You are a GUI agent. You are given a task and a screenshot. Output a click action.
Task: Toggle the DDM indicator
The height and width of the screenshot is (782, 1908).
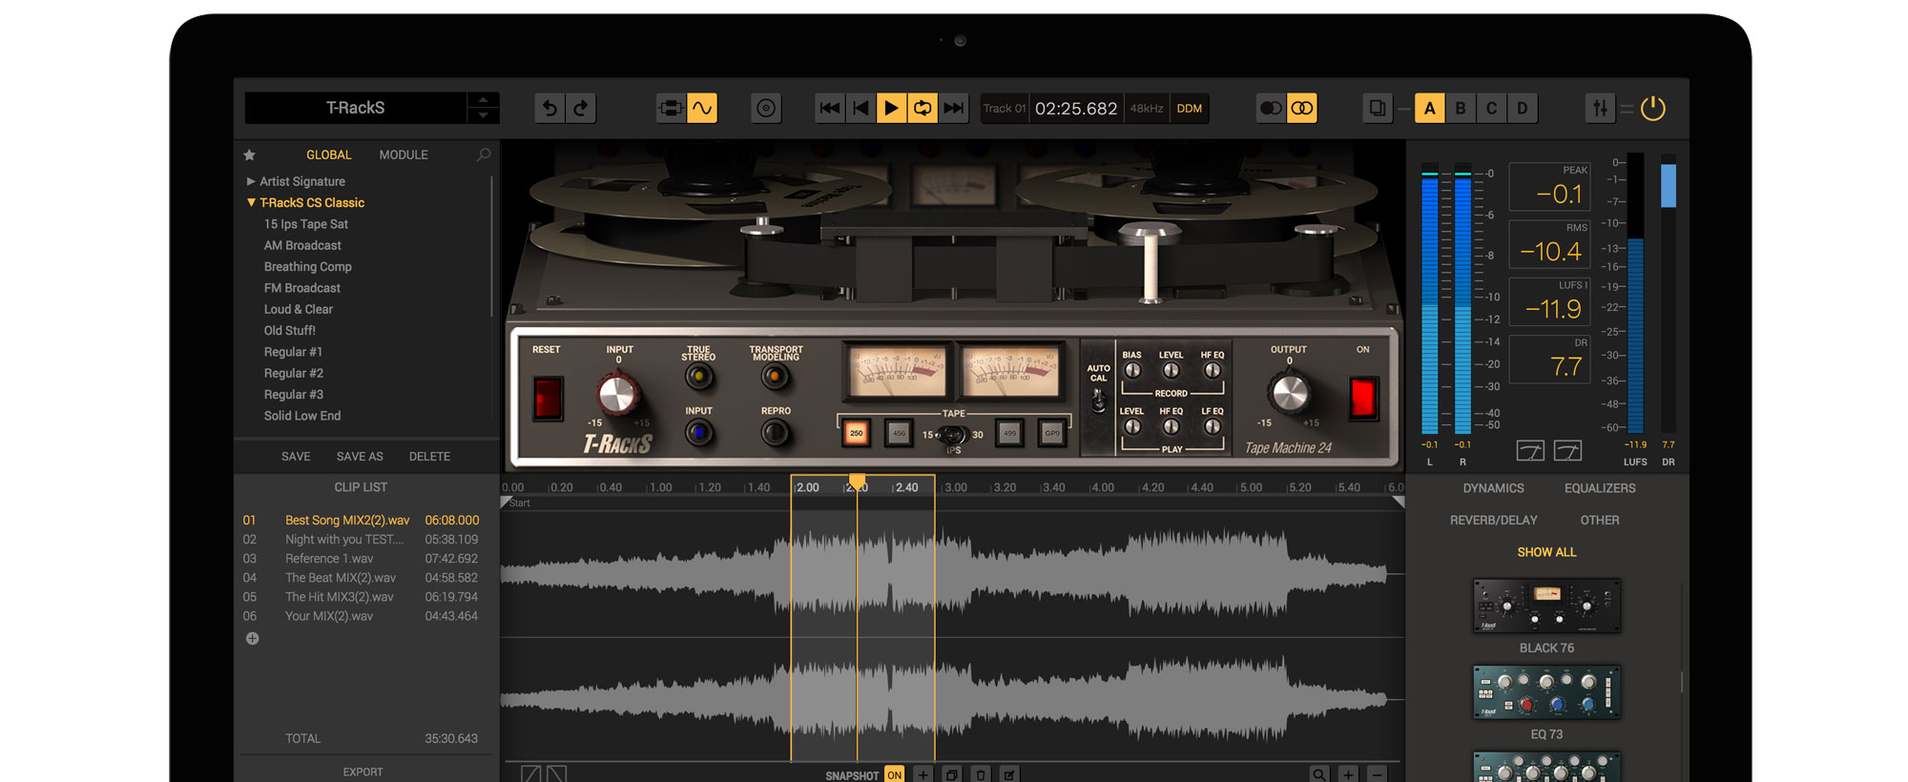[1190, 109]
